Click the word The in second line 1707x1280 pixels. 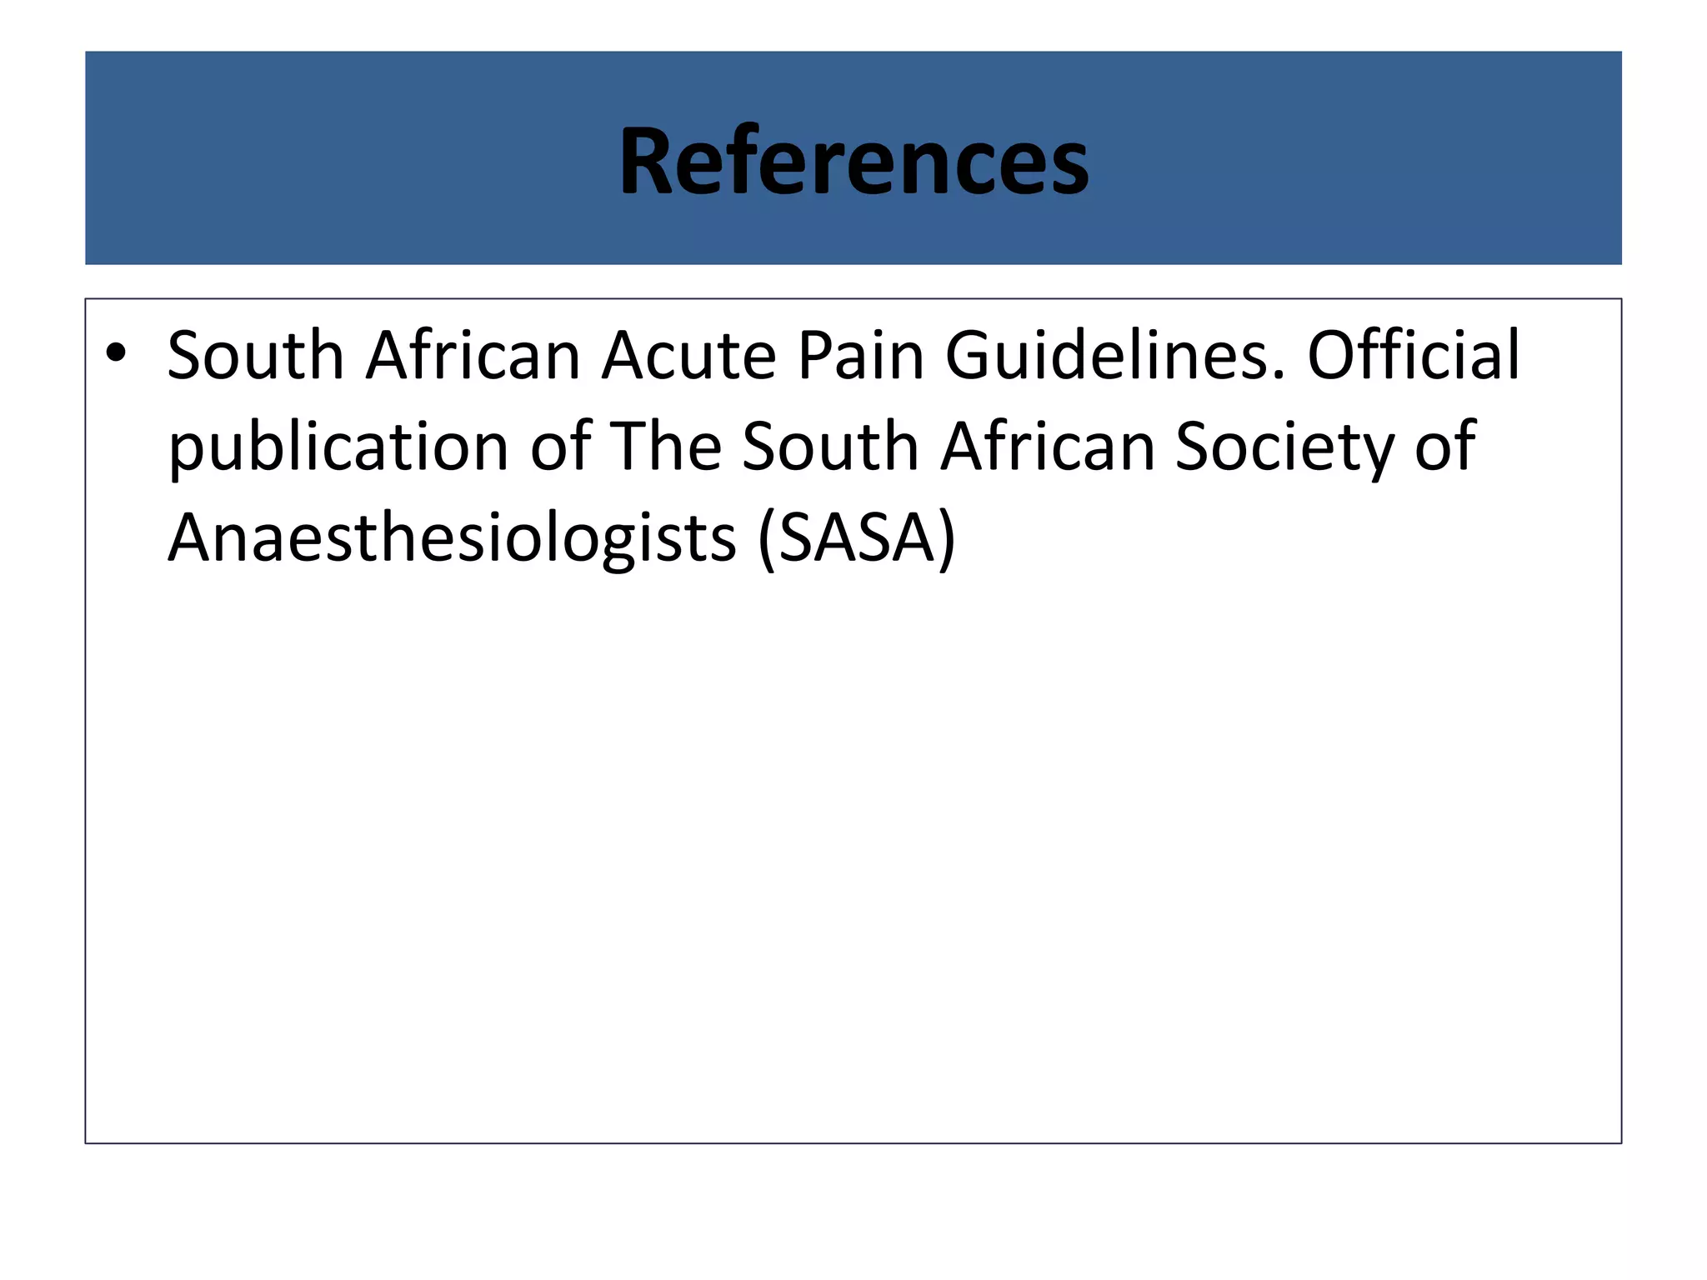[666, 447]
